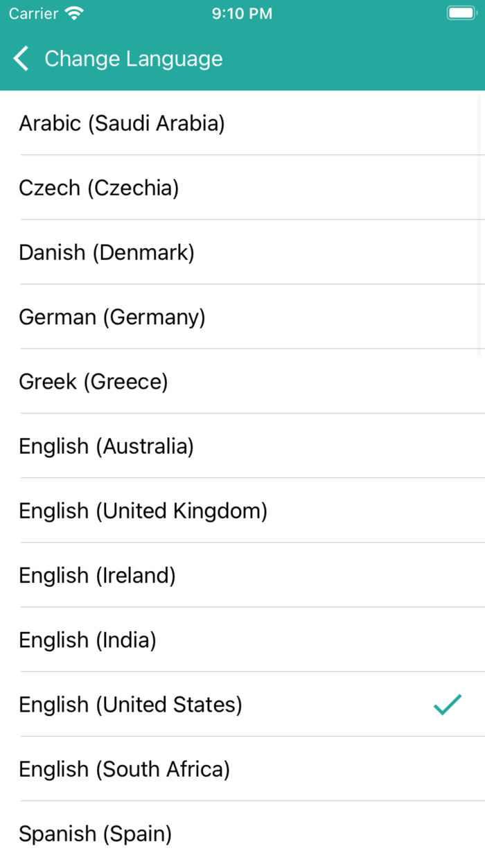Image resolution: width=485 pixels, height=862 pixels.
Task: Tap the Carrier label in status bar
Action: pos(33,13)
